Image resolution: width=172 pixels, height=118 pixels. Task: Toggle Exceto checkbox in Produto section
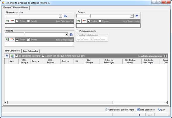pos(28,40)
